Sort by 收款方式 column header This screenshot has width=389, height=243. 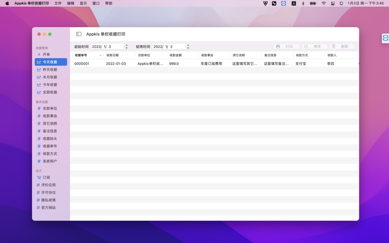[309, 55]
